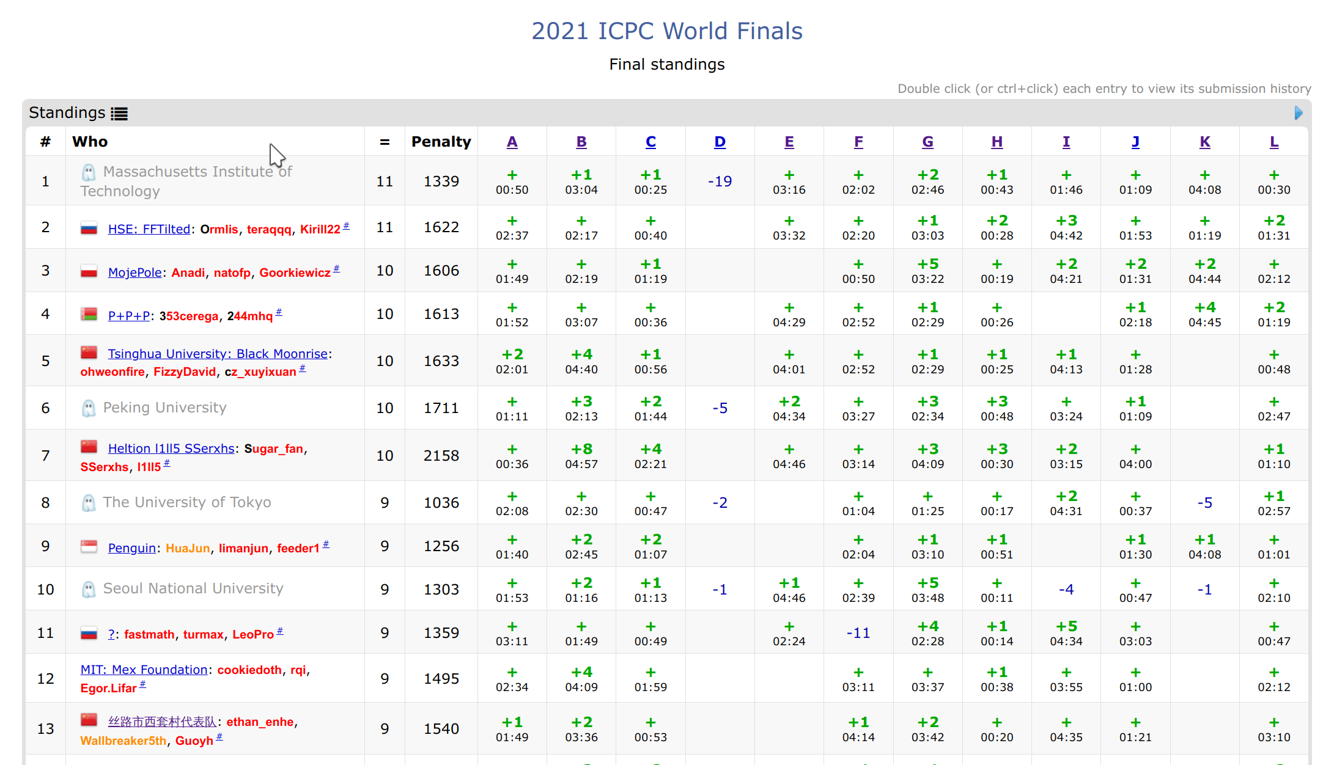The width and height of the screenshot is (1334, 765).
Task: Click Heltion's +8 entry on problem B
Action: [x=581, y=449]
